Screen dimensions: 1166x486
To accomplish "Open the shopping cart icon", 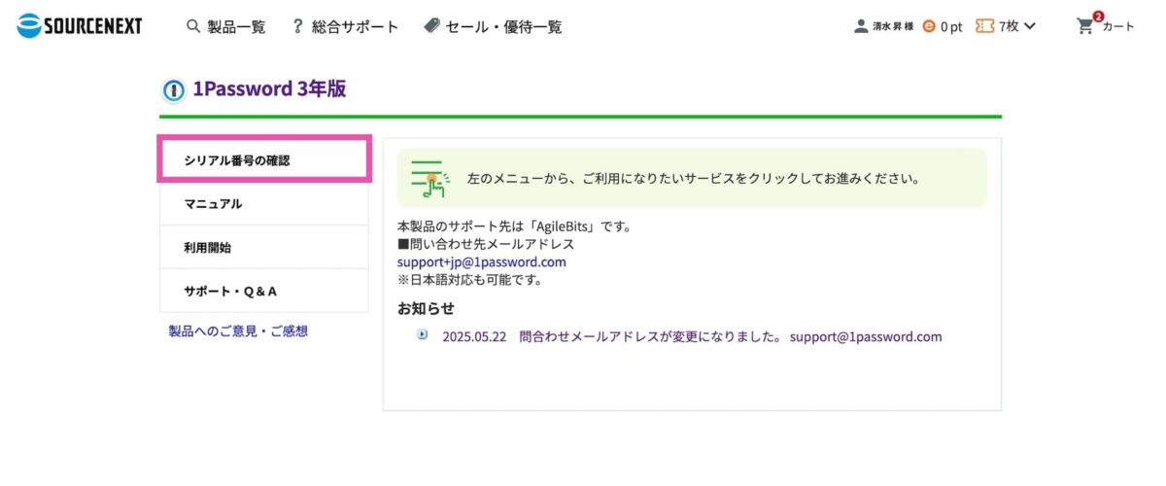I will 1085,26.
